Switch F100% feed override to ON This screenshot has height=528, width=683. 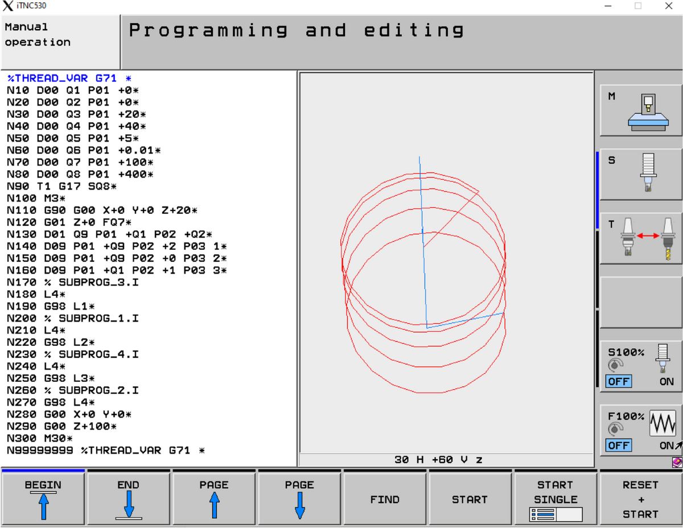[x=667, y=445]
